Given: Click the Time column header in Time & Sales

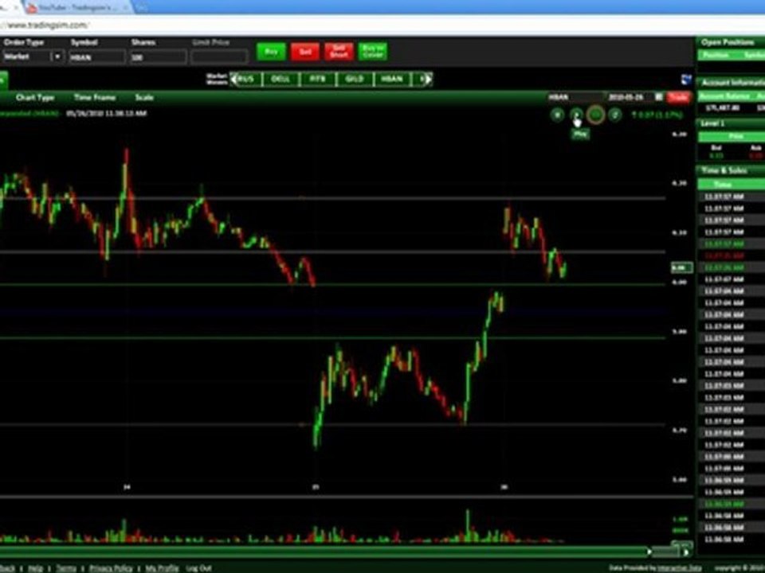Looking at the screenshot, I should (722, 184).
